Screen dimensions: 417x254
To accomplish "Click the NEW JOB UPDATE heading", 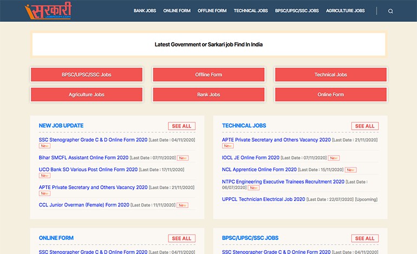I will pos(61,125).
